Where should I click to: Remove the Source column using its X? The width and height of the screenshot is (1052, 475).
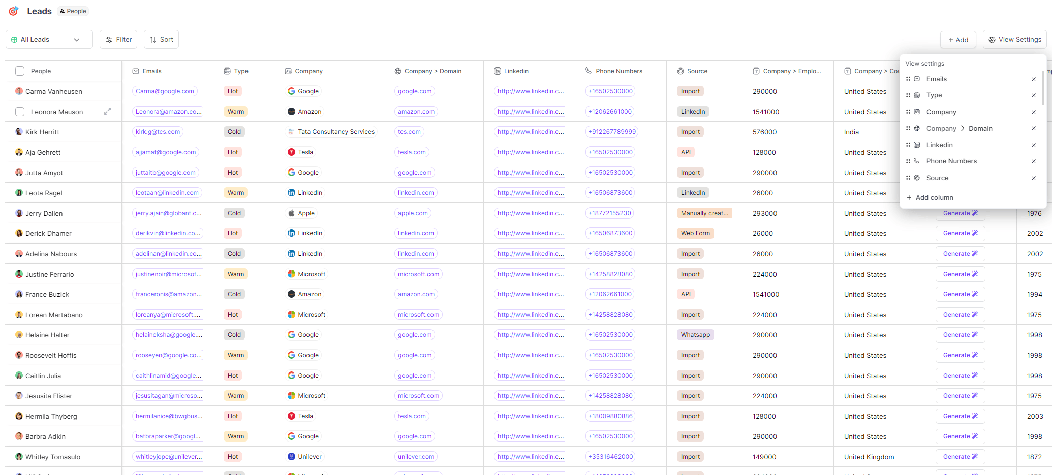click(1034, 178)
